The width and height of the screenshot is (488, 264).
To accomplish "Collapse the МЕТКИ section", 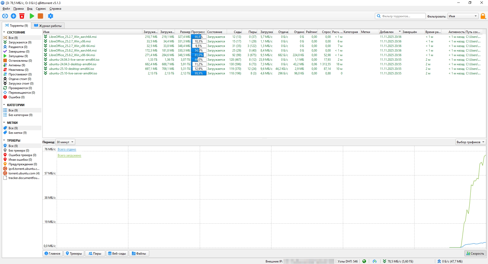I will 4,123.
